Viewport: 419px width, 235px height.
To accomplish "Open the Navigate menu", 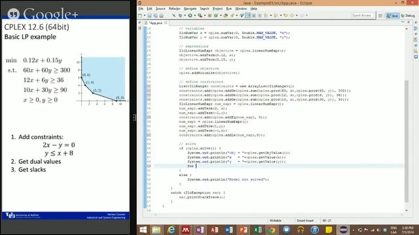I will point(190,8).
